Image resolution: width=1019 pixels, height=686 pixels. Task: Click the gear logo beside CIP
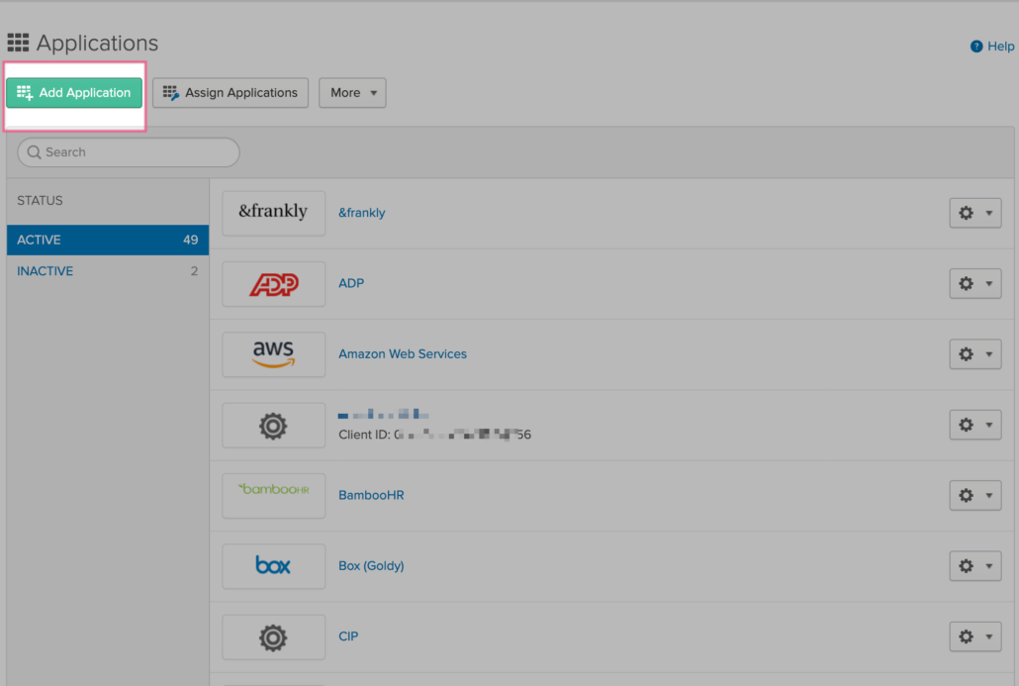pos(274,637)
